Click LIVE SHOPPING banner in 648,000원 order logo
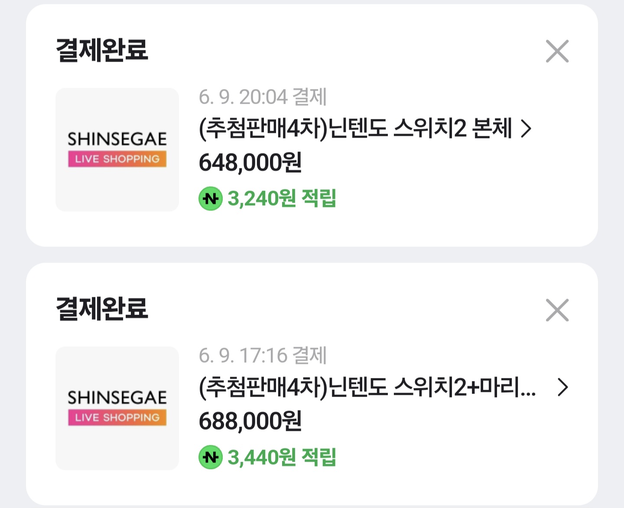 pyautogui.click(x=117, y=159)
